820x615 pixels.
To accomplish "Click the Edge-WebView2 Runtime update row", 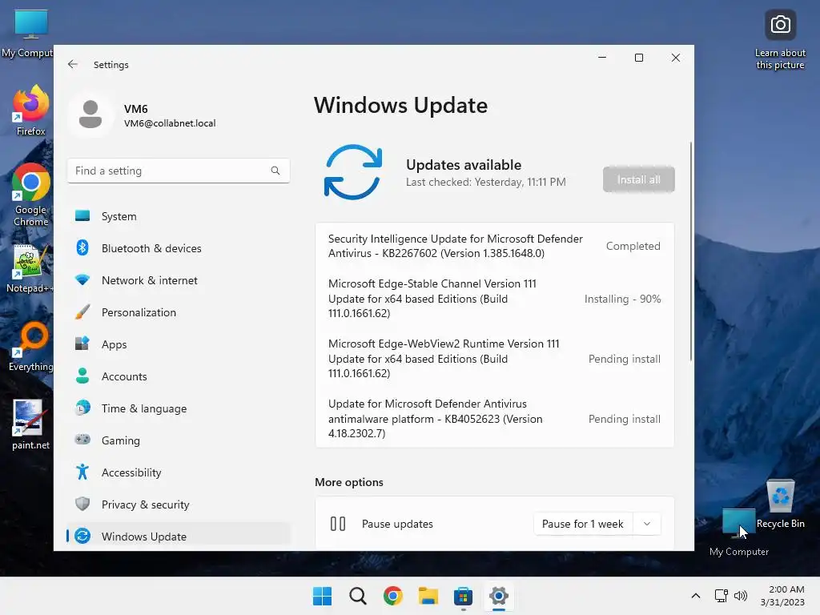I will [x=494, y=358].
